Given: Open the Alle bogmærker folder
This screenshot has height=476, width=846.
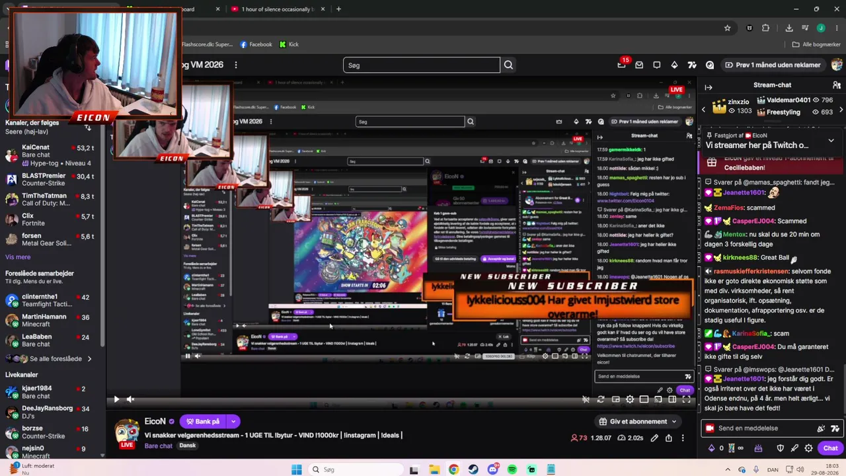Looking at the screenshot, I should coord(817,44).
